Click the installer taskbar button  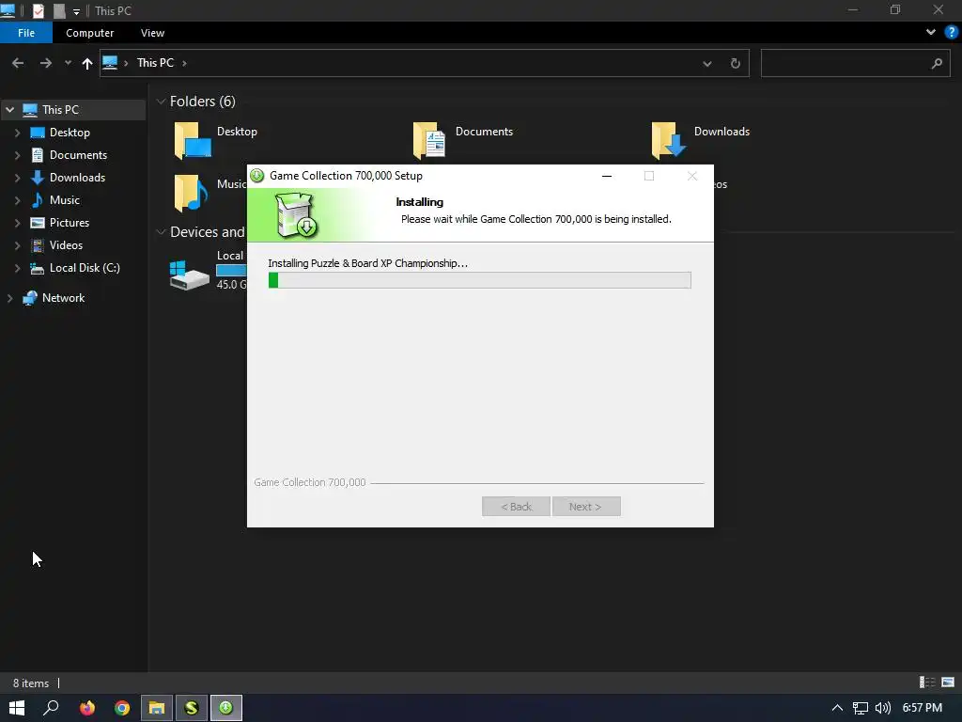point(225,708)
